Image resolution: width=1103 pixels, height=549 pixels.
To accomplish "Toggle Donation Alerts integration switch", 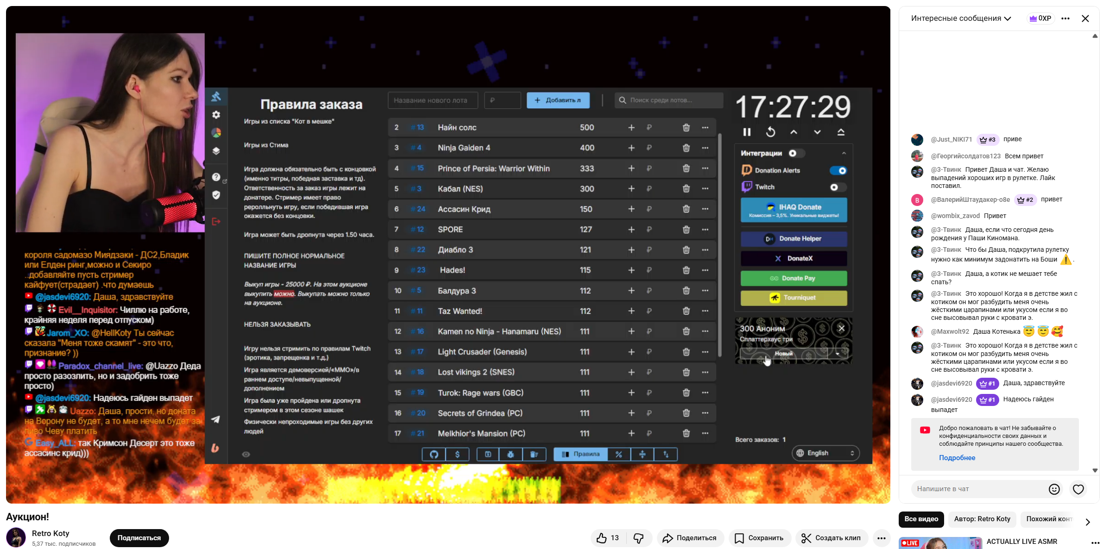I will click(838, 170).
